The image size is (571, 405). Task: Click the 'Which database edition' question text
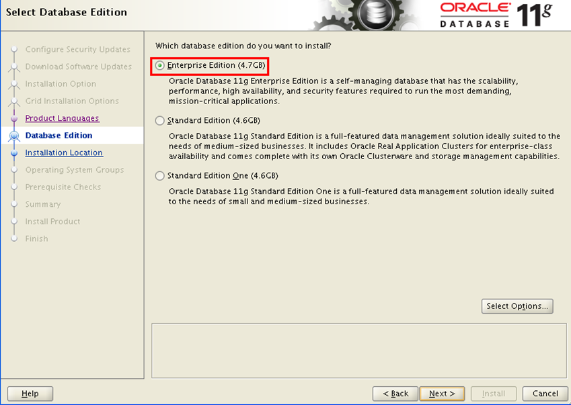(x=243, y=46)
